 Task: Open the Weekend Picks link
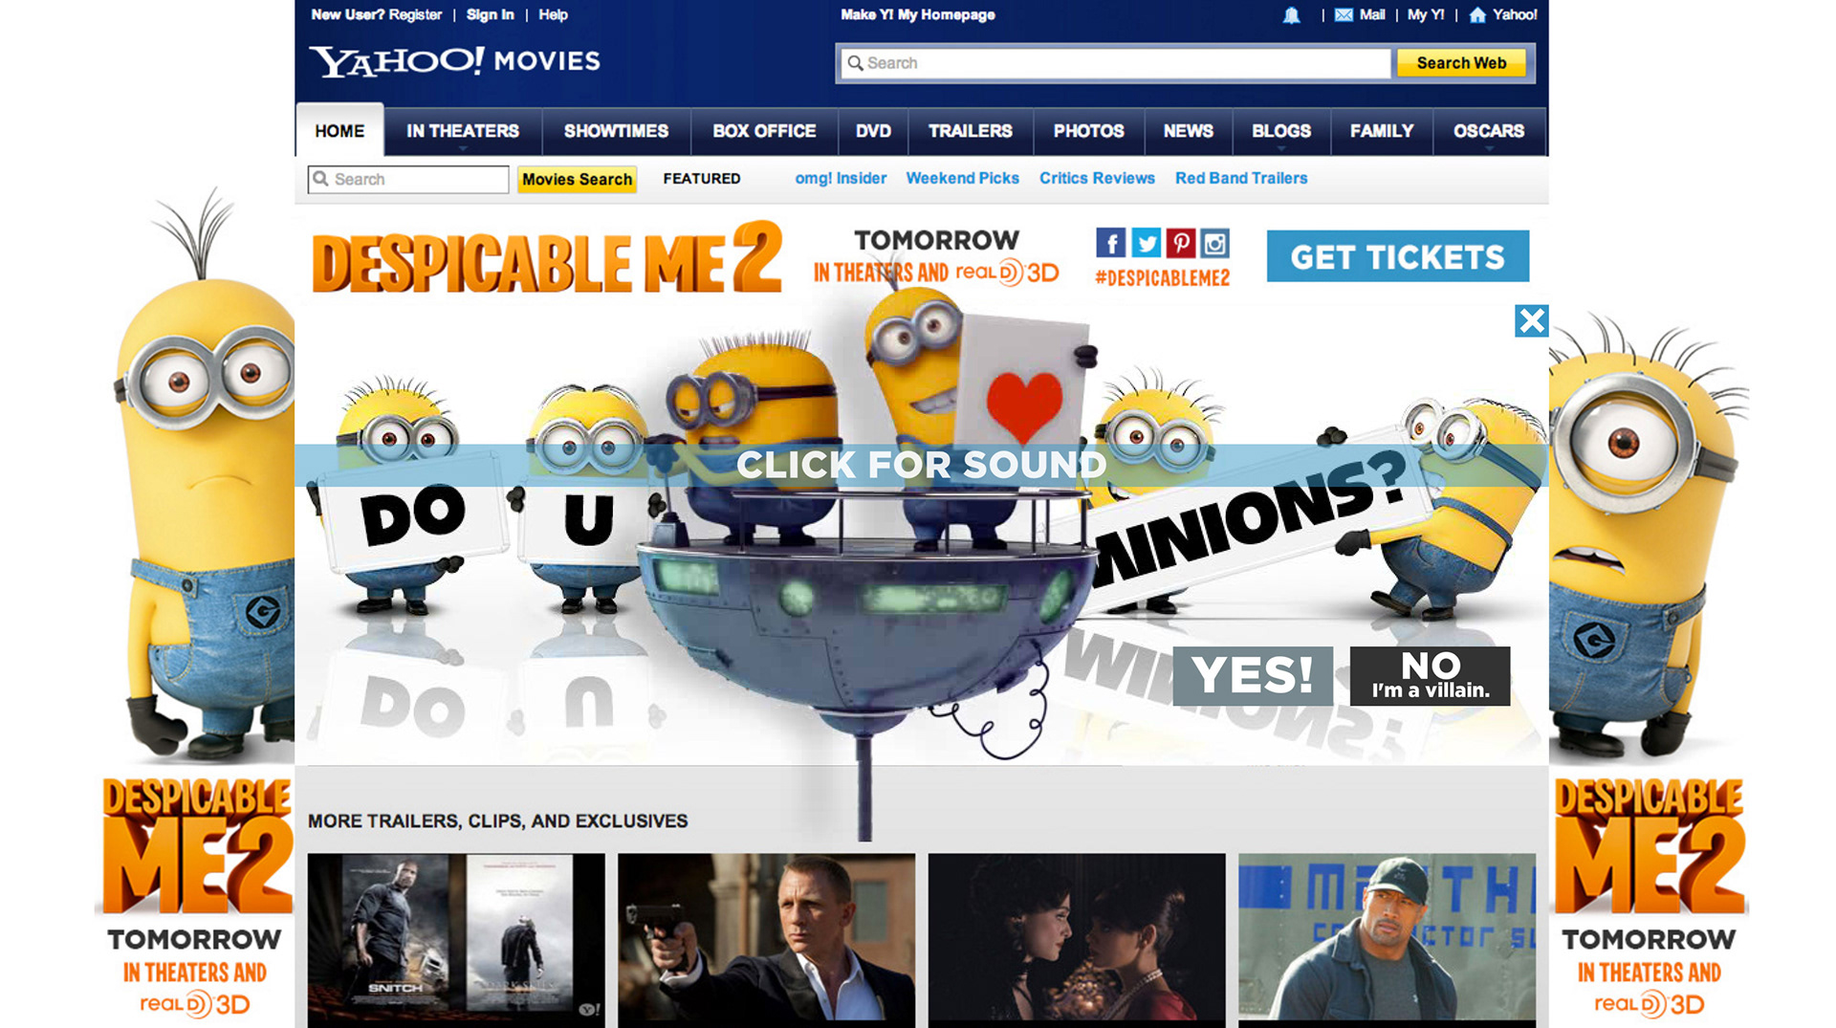962,179
